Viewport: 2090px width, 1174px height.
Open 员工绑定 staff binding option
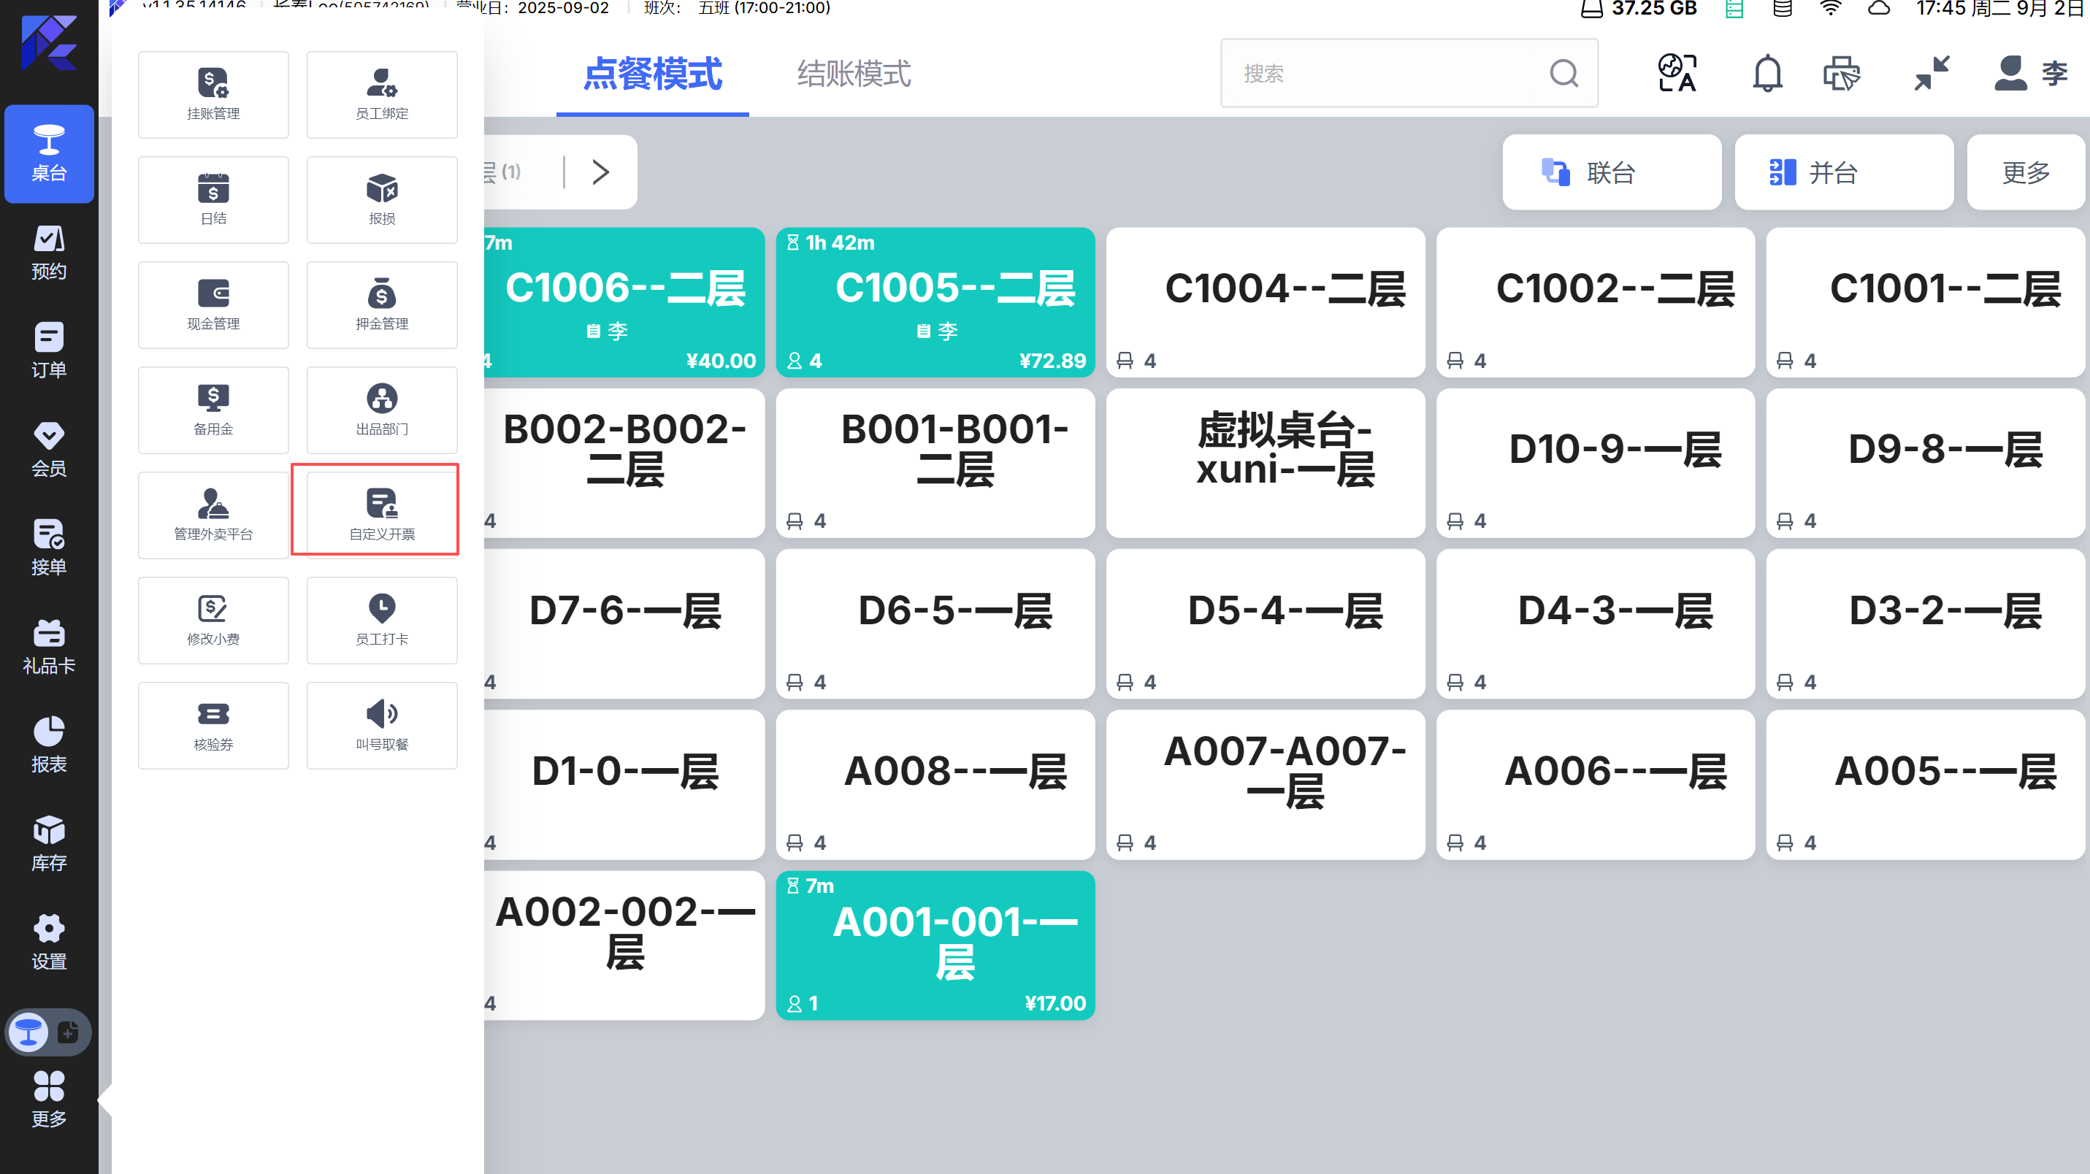381,94
